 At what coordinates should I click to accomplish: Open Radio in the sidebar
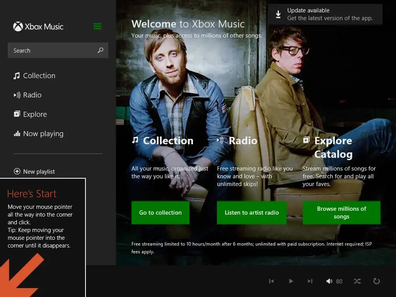pyautogui.click(x=27, y=95)
